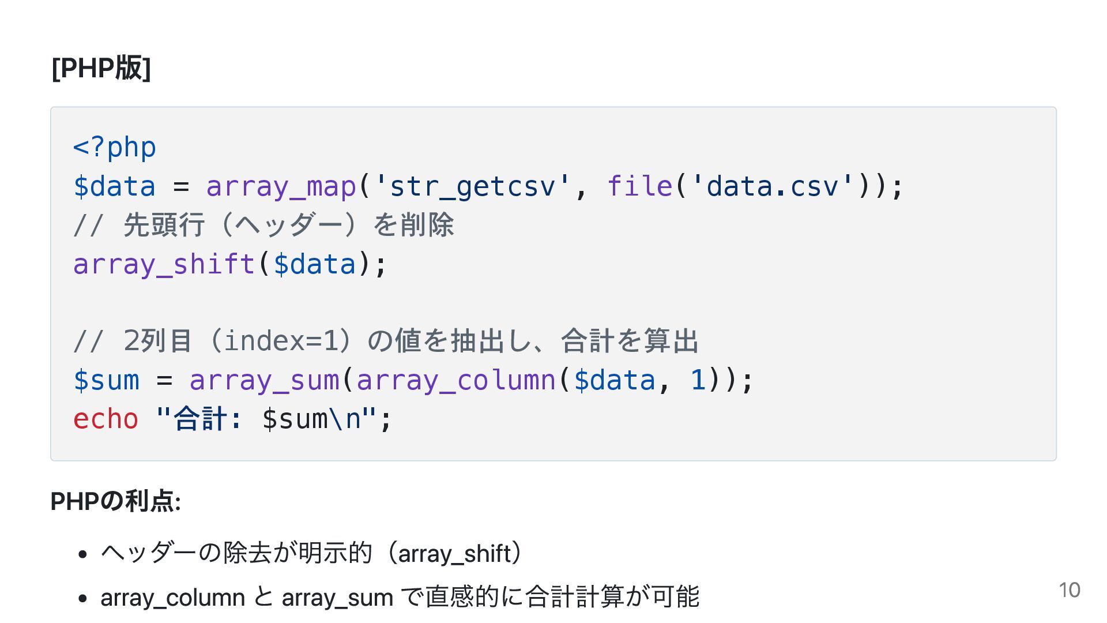1107x623 pixels.
Task: Click the comment mentioning index=1
Action: (x=386, y=341)
